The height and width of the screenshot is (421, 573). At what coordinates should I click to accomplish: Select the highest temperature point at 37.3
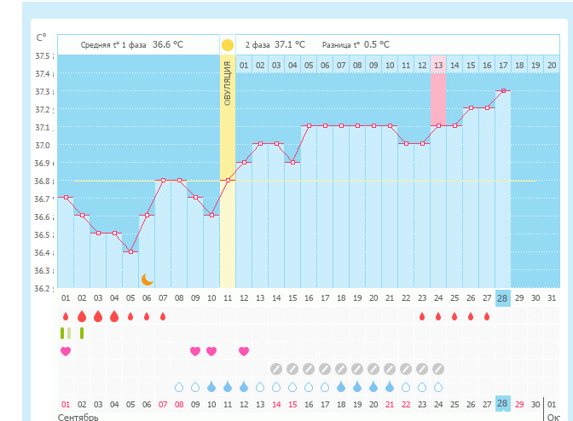click(503, 90)
